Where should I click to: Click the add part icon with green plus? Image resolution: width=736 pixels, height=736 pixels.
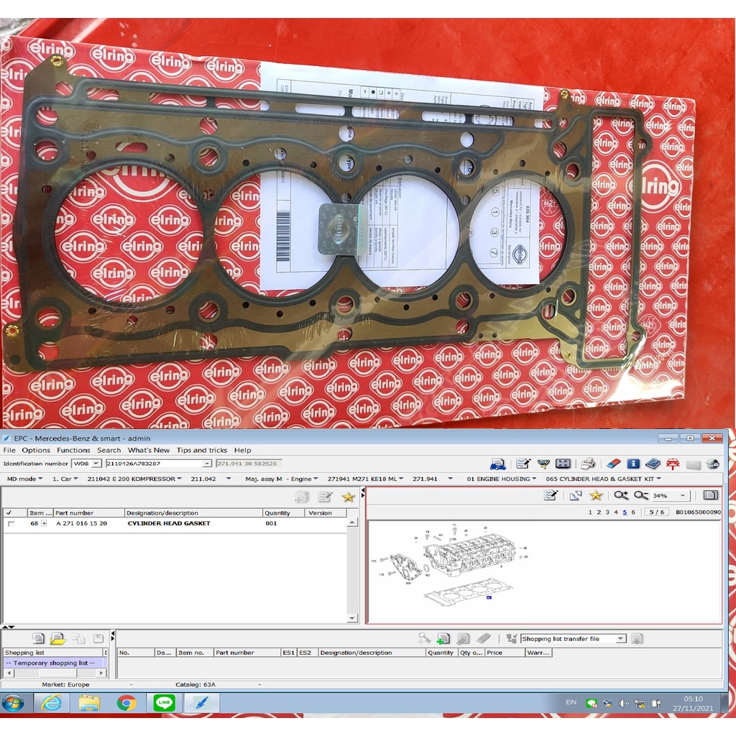pyautogui.click(x=443, y=638)
